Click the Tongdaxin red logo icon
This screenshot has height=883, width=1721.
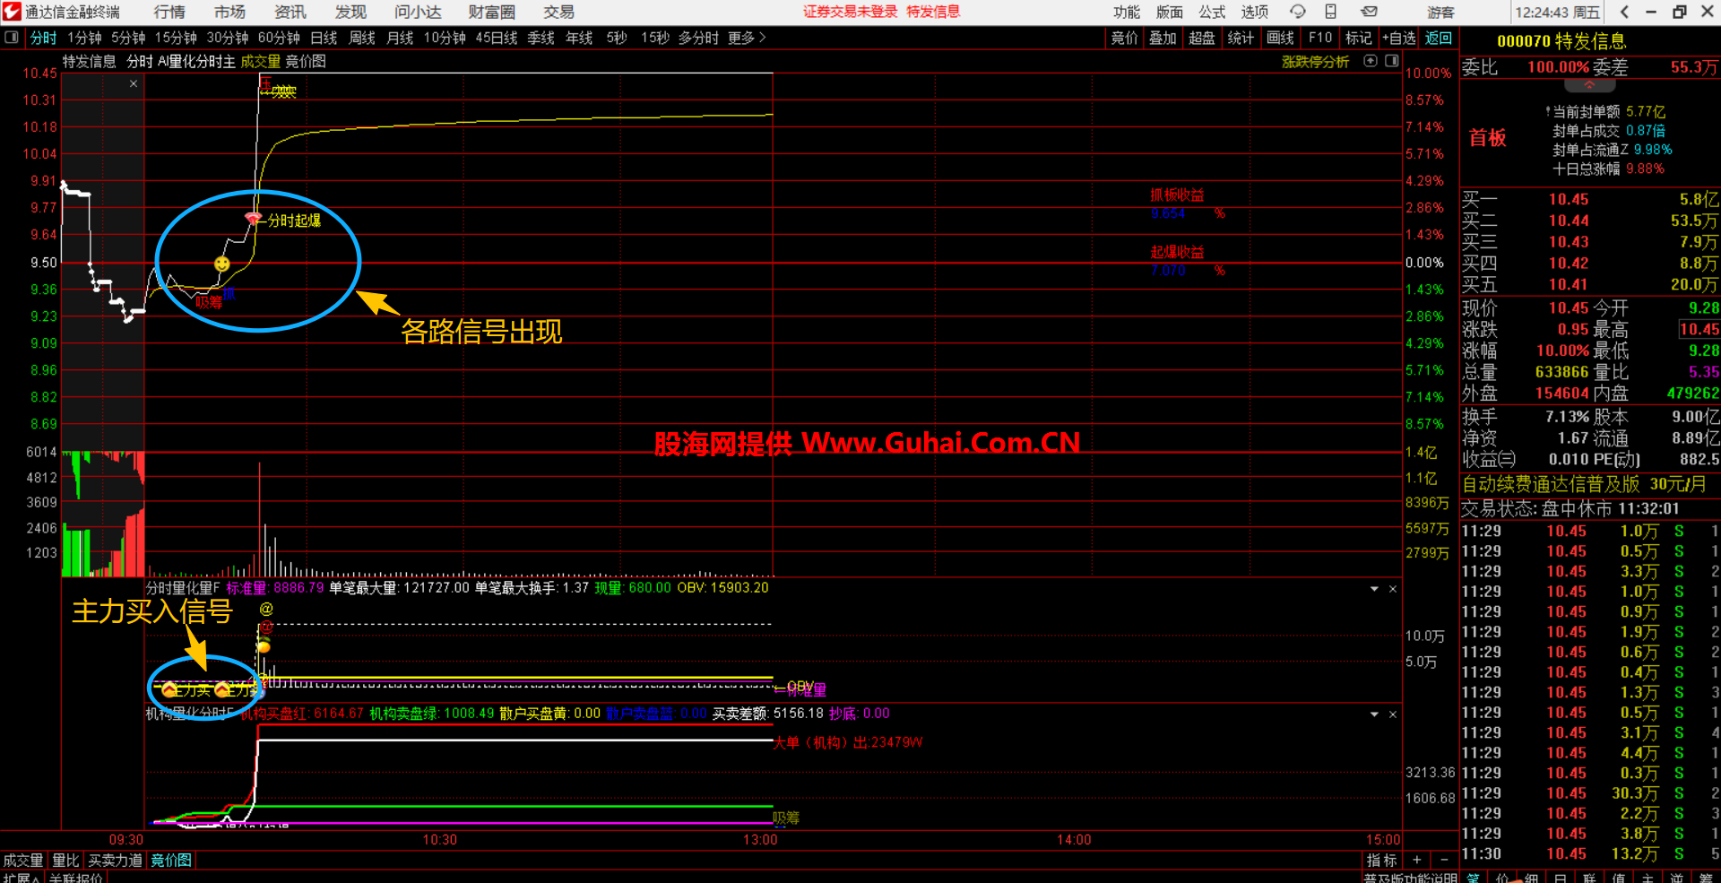(11, 12)
